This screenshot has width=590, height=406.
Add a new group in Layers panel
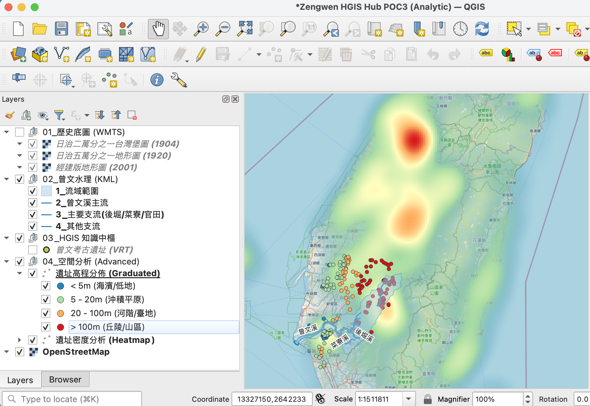coord(26,115)
